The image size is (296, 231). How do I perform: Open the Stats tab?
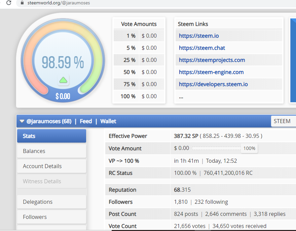pyautogui.click(x=51, y=136)
